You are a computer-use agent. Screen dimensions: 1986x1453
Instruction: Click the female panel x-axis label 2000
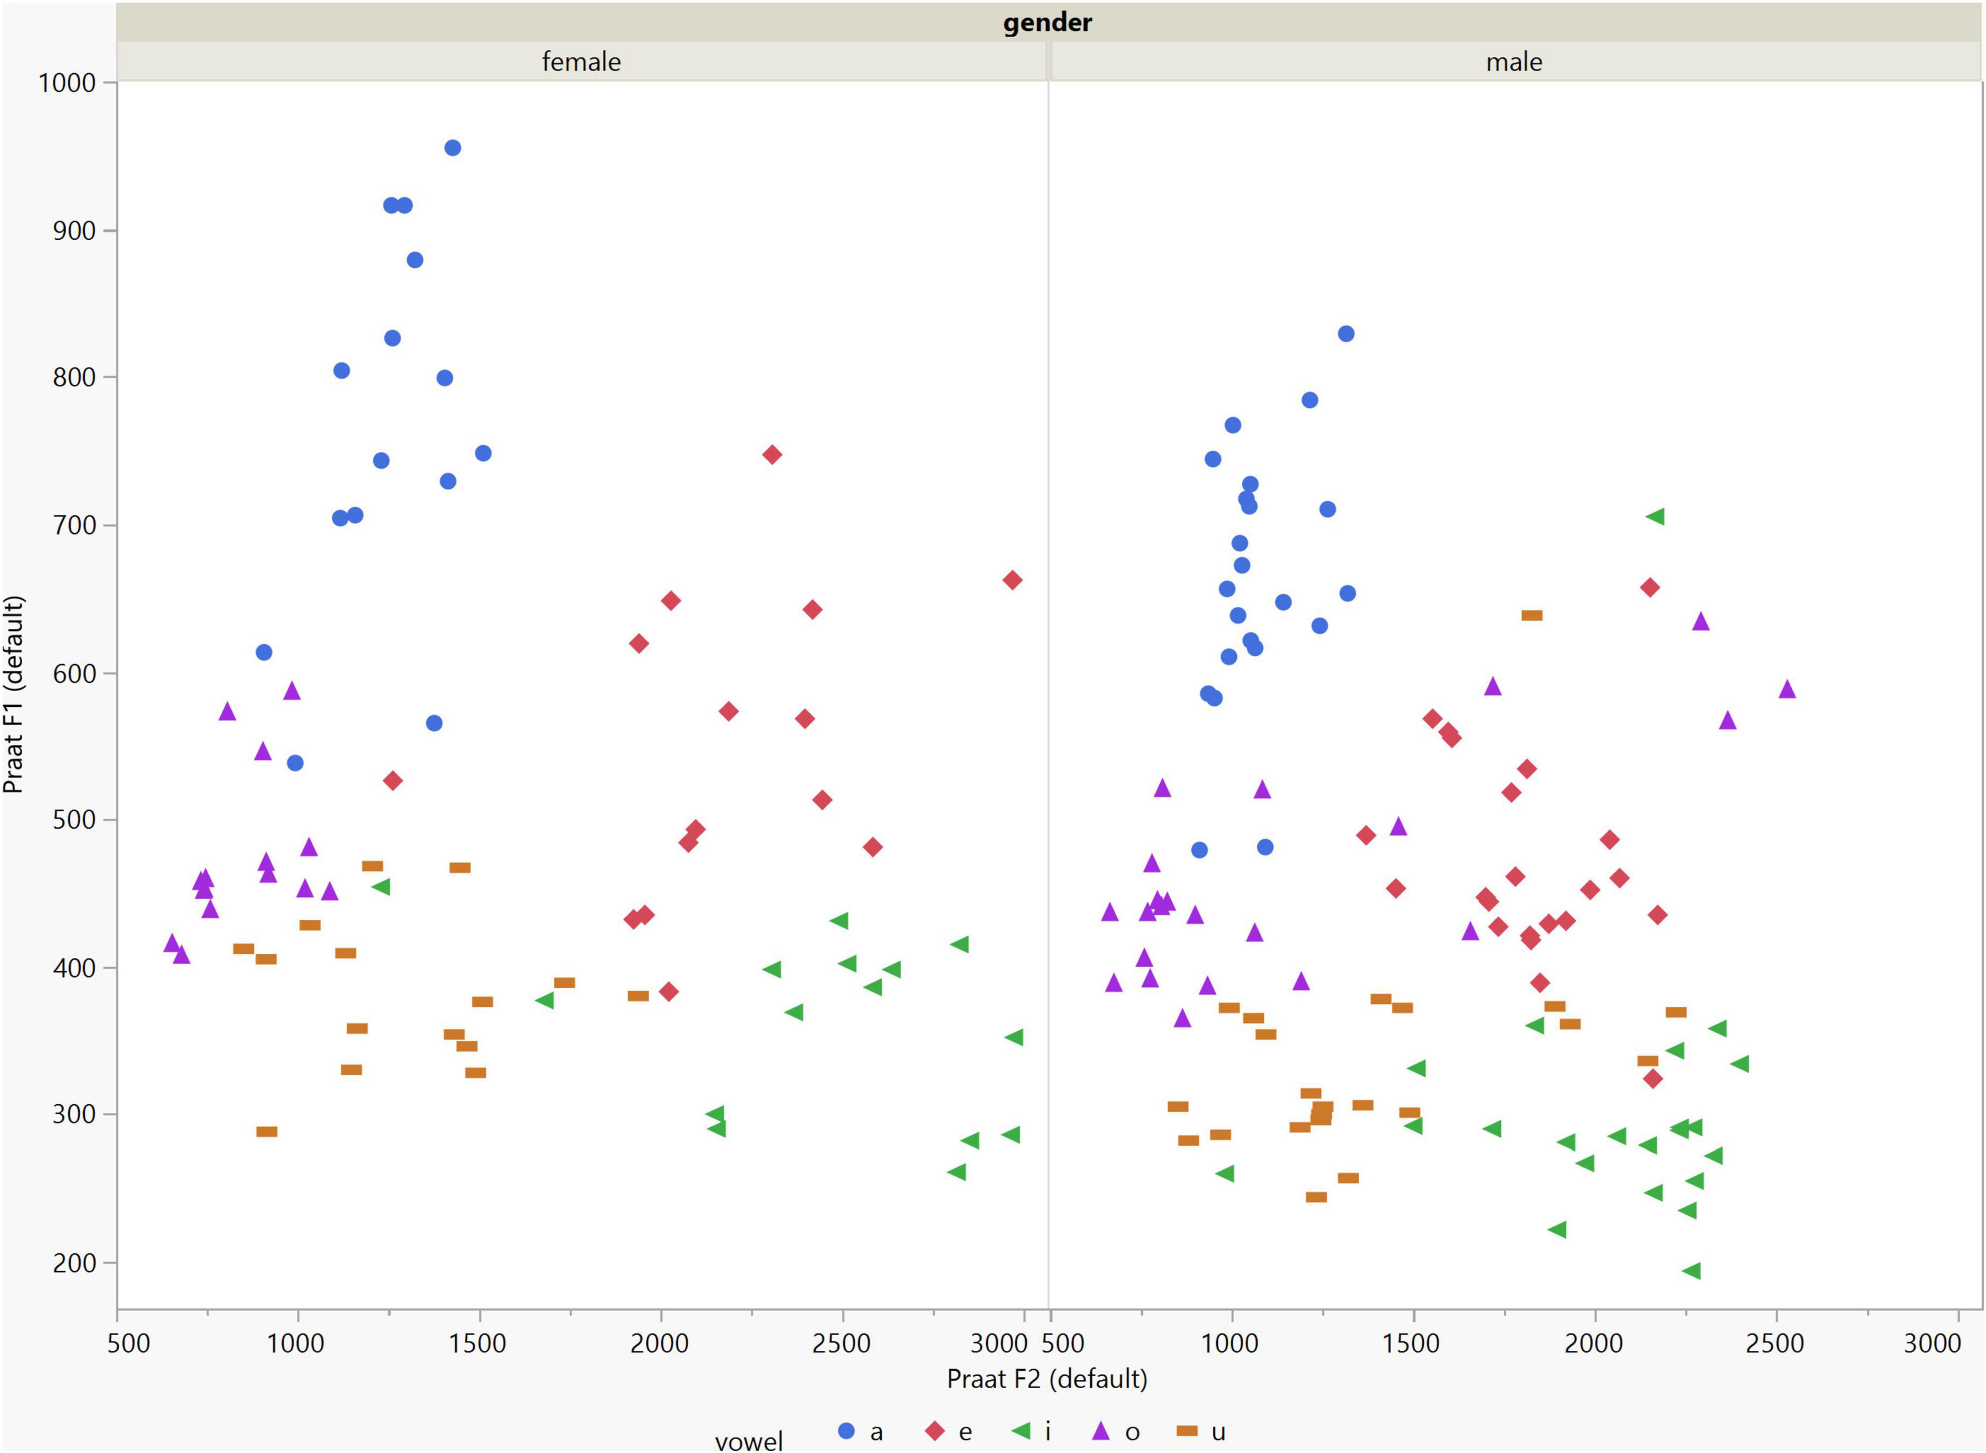(660, 1343)
